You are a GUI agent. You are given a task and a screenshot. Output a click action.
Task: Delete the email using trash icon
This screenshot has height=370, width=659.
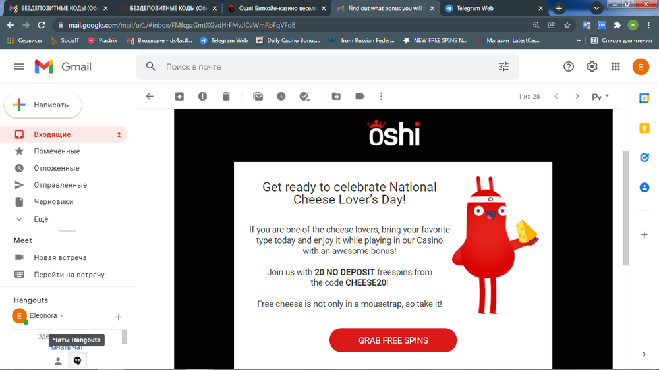226,97
